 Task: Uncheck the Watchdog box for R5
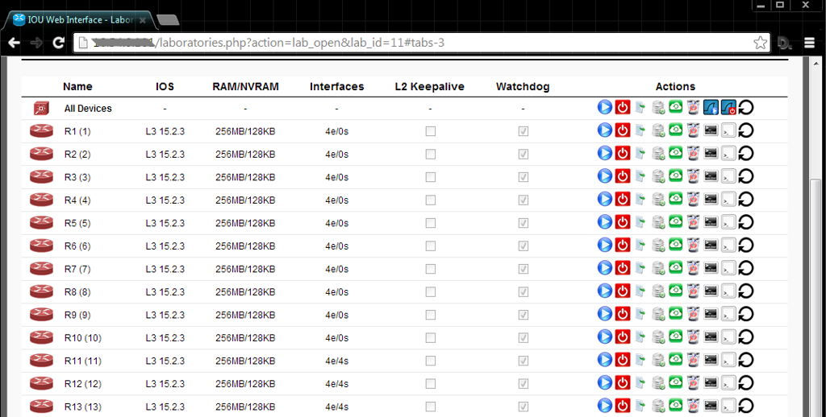coord(523,224)
